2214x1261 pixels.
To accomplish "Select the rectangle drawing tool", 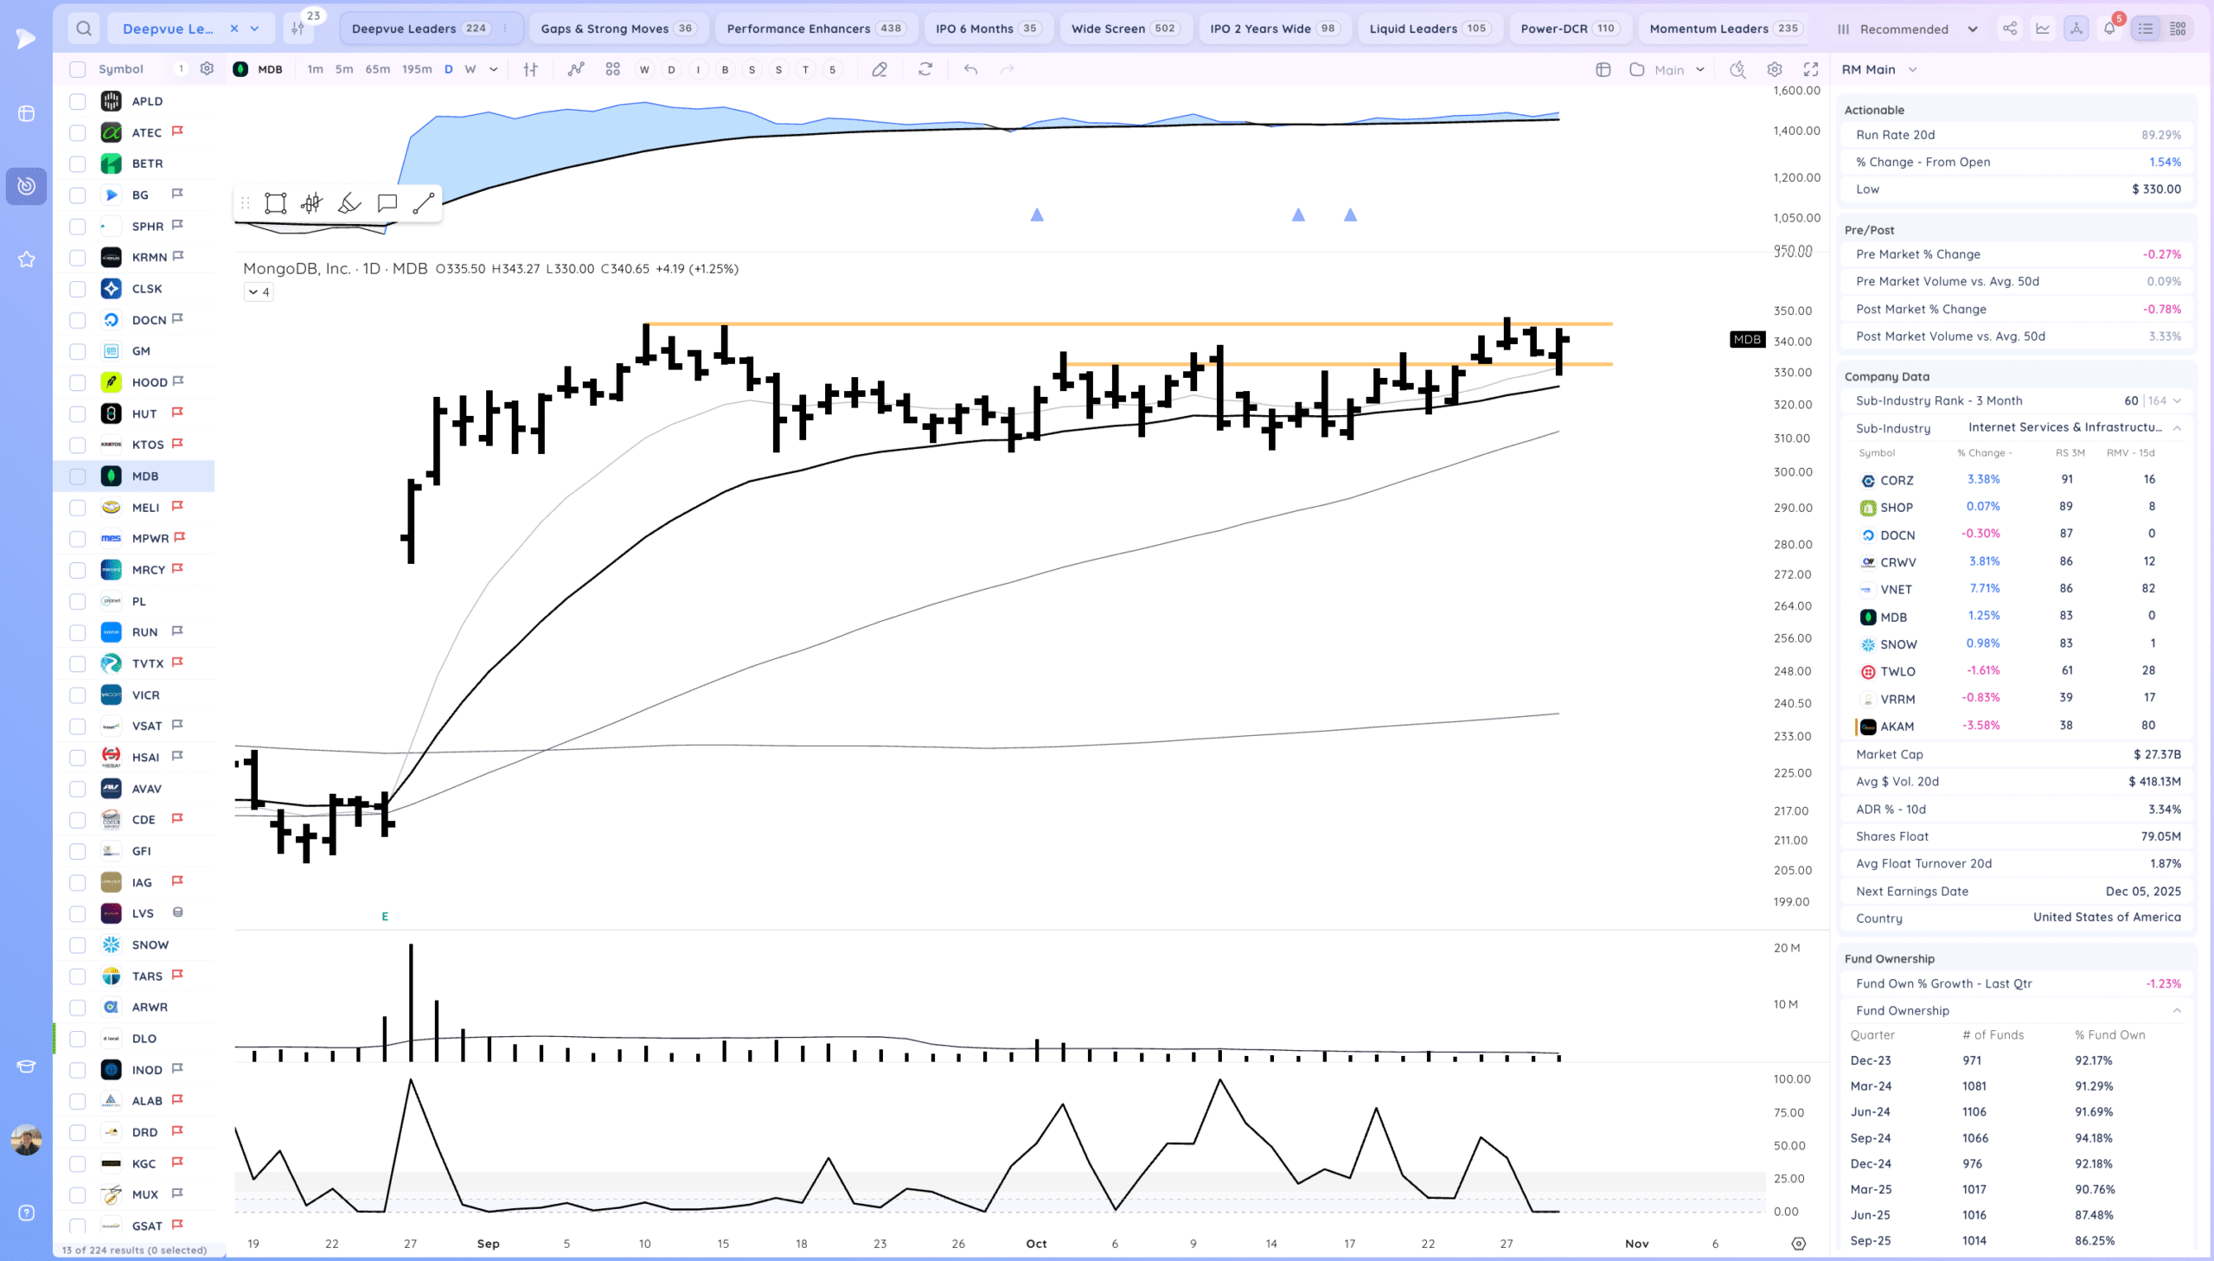I will pyautogui.click(x=275, y=203).
